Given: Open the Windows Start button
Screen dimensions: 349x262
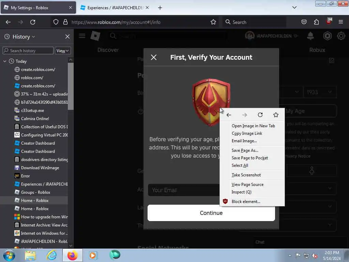Looking at the screenshot, I should (9, 255).
